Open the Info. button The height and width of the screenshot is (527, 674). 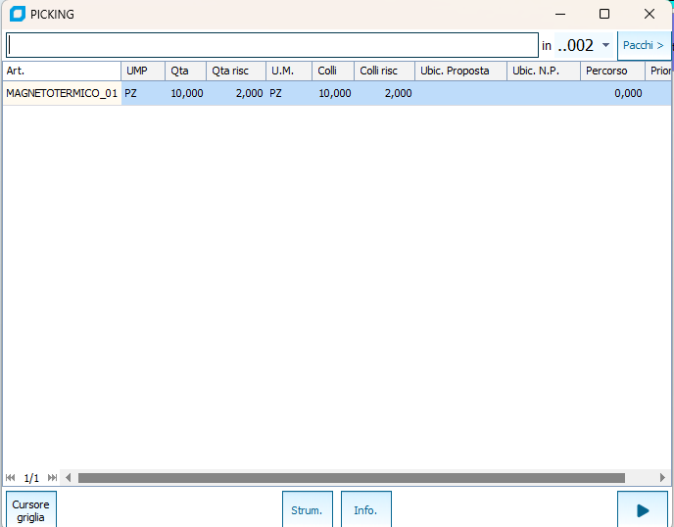click(365, 510)
